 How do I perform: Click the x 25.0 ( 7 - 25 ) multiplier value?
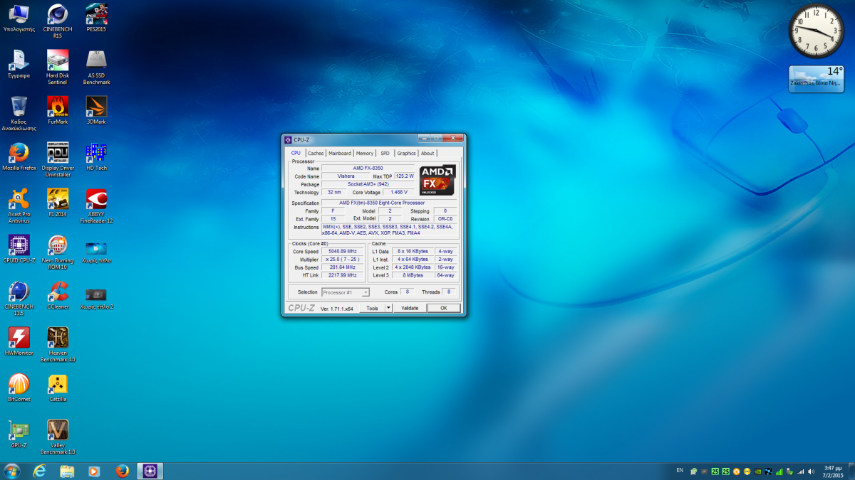tap(343, 260)
